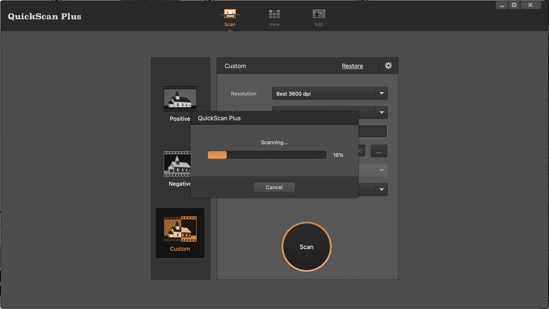Click the Custom panel heading
This screenshot has width=549, height=309.
coord(235,66)
